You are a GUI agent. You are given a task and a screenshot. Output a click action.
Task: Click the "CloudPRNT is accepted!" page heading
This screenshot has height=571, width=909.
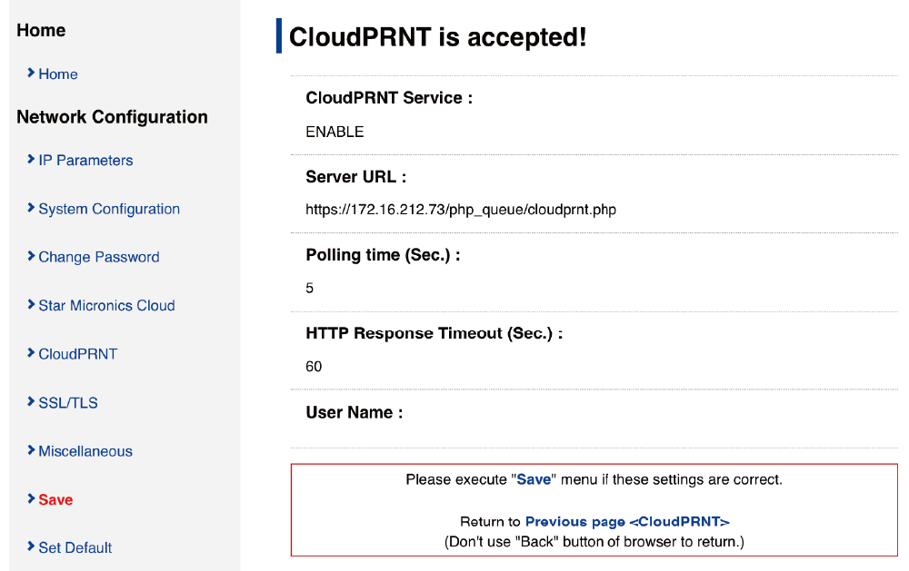click(437, 37)
